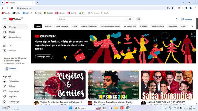
Task: Open the Facebook bookmark
Action: pyautogui.click(x=27, y=13)
